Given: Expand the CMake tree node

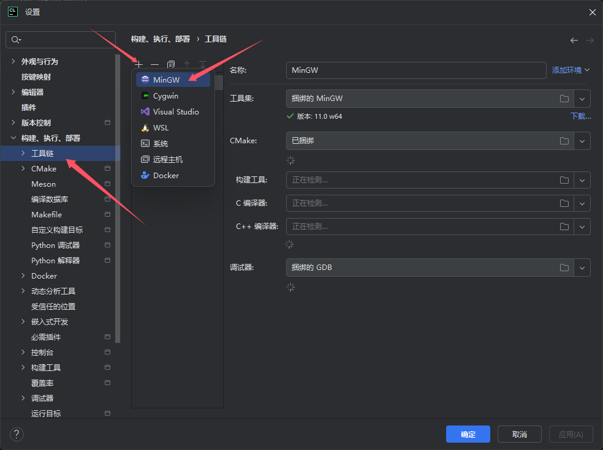Looking at the screenshot, I should point(23,168).
